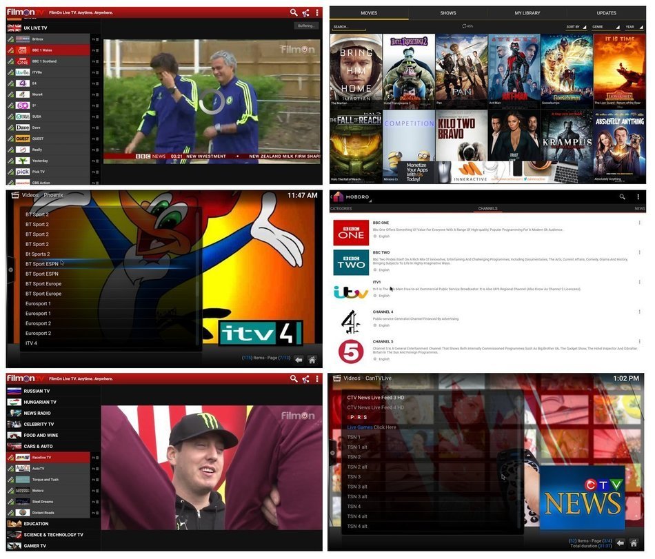Open the MY LIBRARY tab
The width and height of the screenshot is (655, 559).
[x=527, y=13]
